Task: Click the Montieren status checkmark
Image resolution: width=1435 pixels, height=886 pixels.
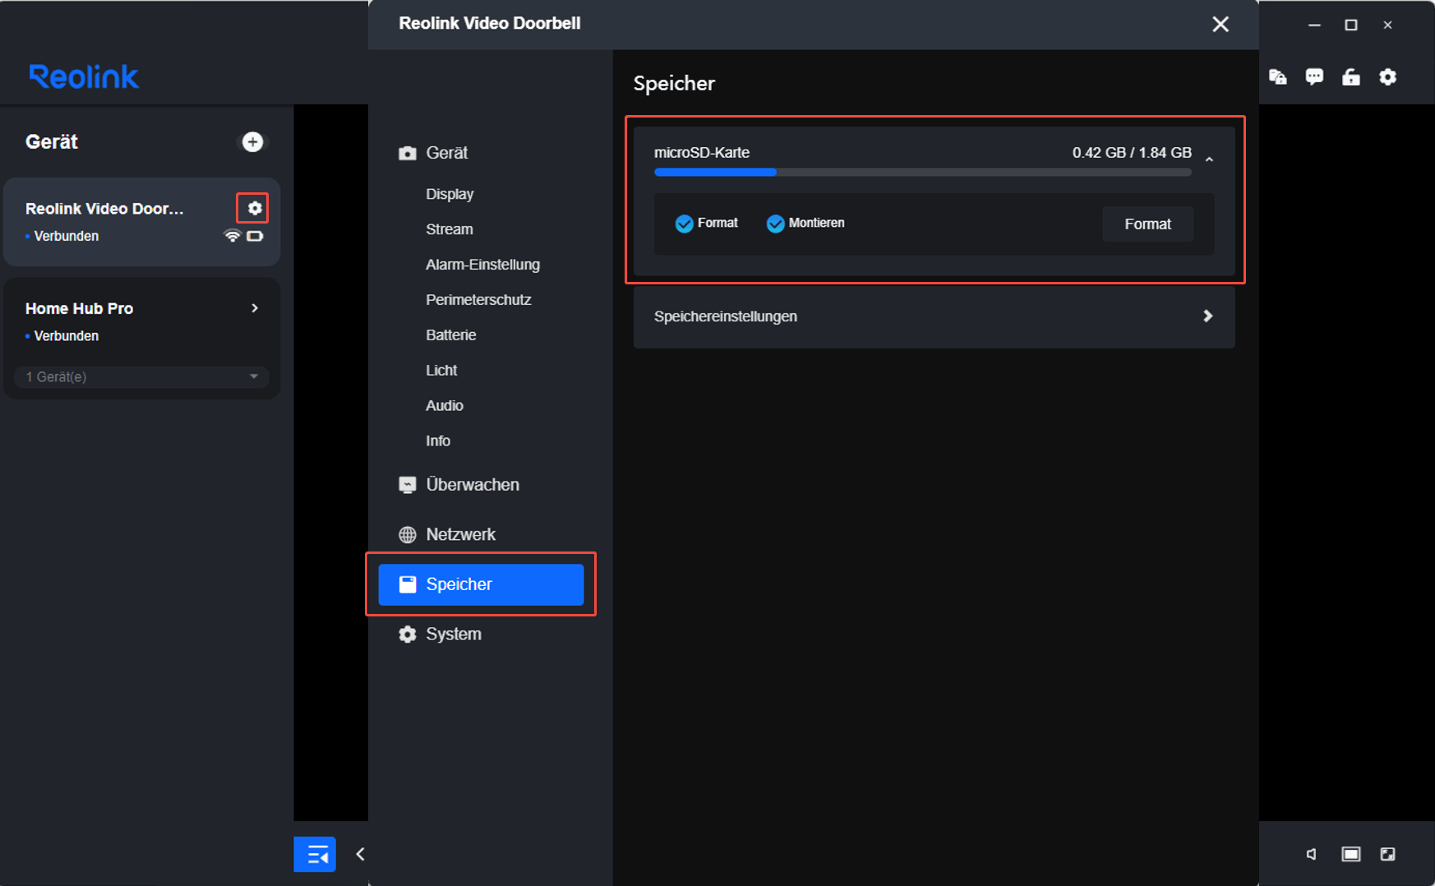Action: [x=775, y=224]
